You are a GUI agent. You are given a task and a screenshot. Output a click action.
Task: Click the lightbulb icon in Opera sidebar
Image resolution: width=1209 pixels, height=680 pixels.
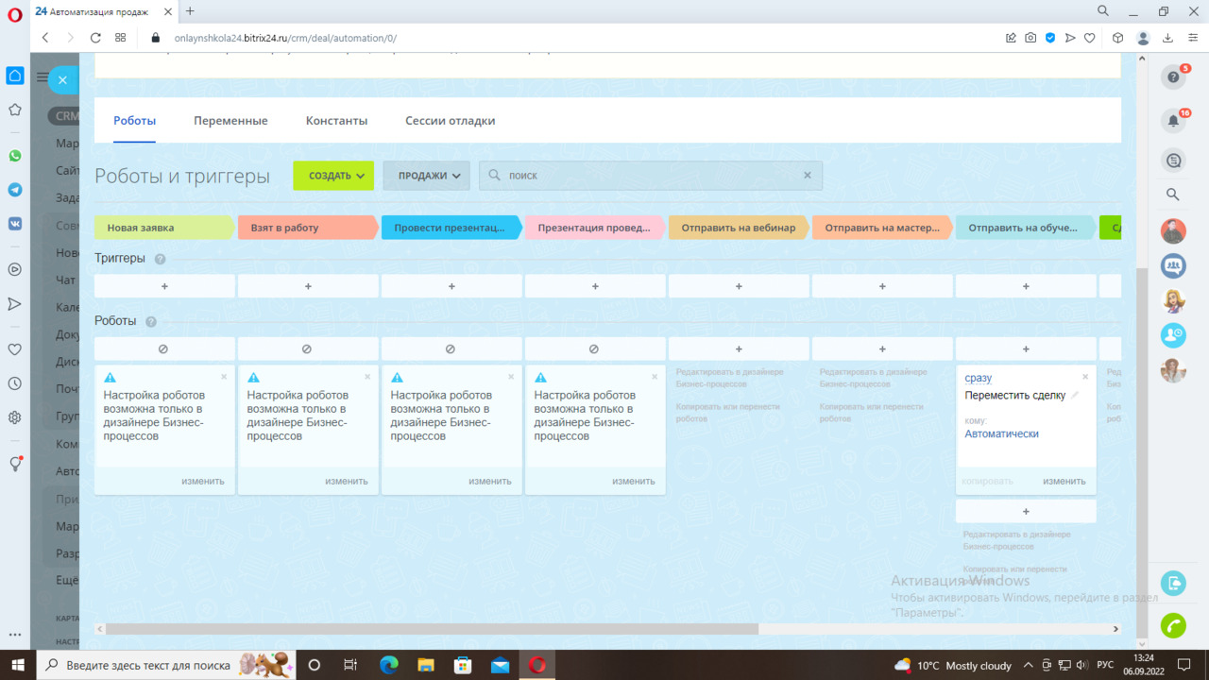(x=15, y=464)
